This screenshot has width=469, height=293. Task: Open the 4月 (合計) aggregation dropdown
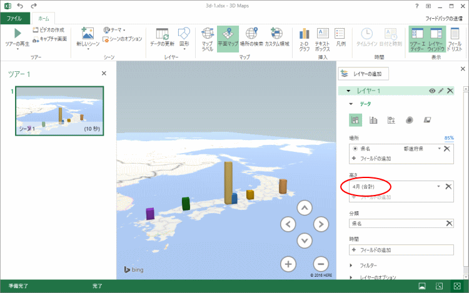tap(438, 186)
